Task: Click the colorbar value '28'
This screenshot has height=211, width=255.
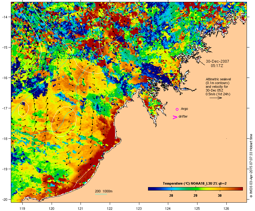Action: (171, 195)
